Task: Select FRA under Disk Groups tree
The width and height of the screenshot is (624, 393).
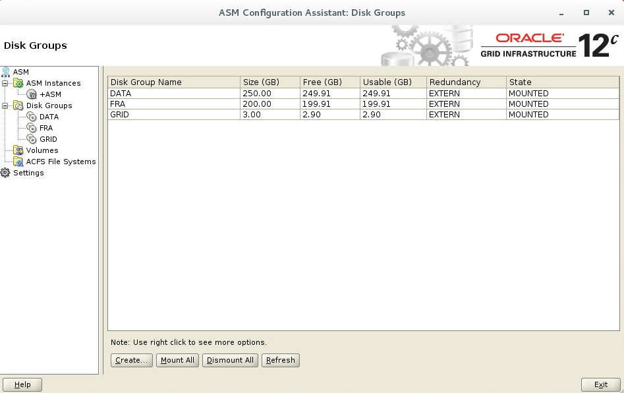Action: (46, 128)
